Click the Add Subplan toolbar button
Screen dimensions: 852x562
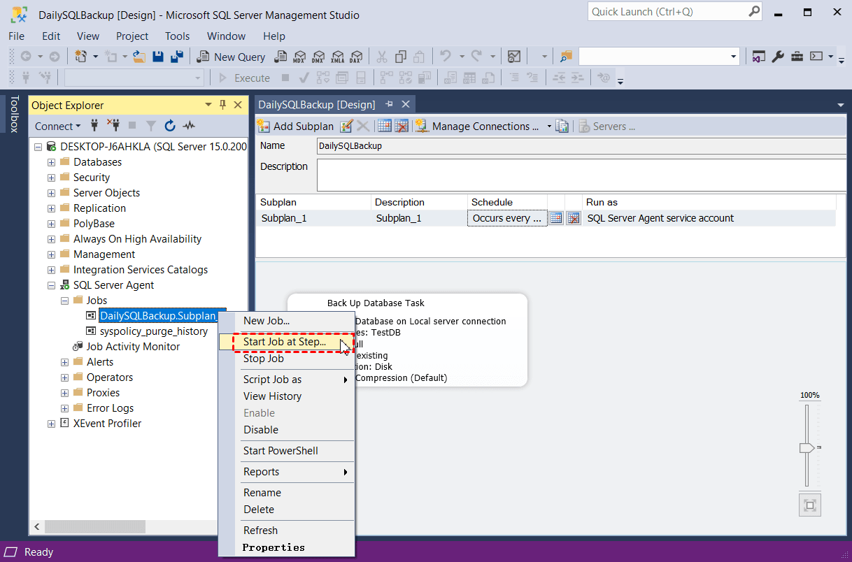click(295, 127)
